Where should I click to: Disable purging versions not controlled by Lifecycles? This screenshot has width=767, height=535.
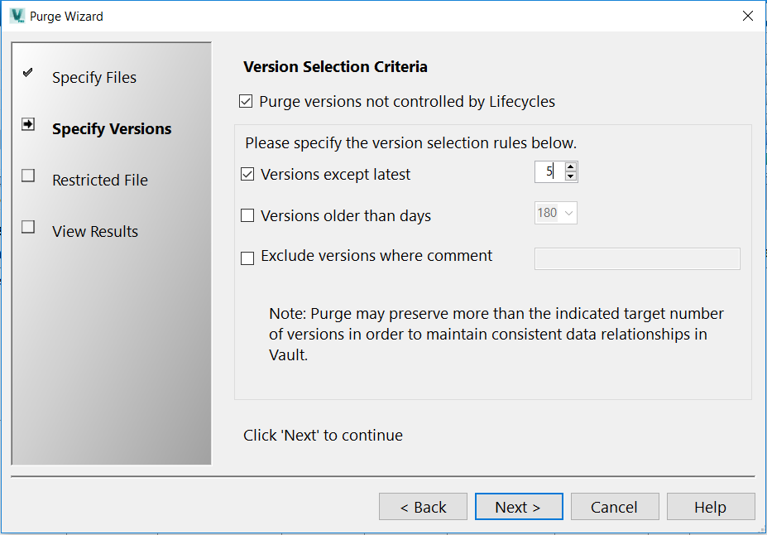click(246, 100)
